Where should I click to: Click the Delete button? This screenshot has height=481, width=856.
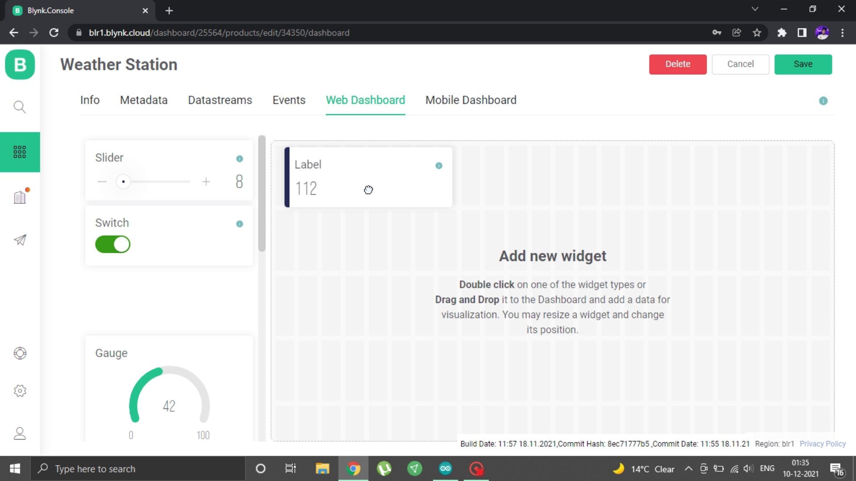click(x=678, y=64)
